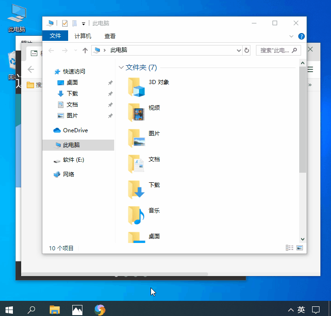Select 图片 in the navigation pane
This screenshot has width=331, height=316.
coord(72,116)
